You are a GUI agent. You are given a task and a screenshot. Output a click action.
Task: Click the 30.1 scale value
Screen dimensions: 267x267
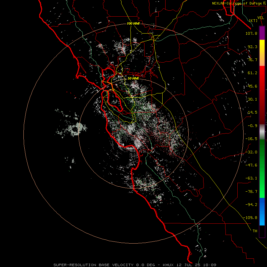252,99
